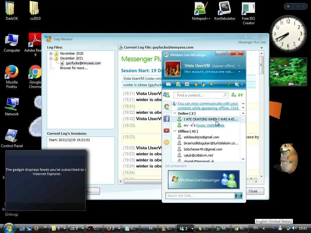This screenshot has height=233, width=311.
Task: Click the Facebook icon in Messenger sidebar
Action: (x=166, y=119)
